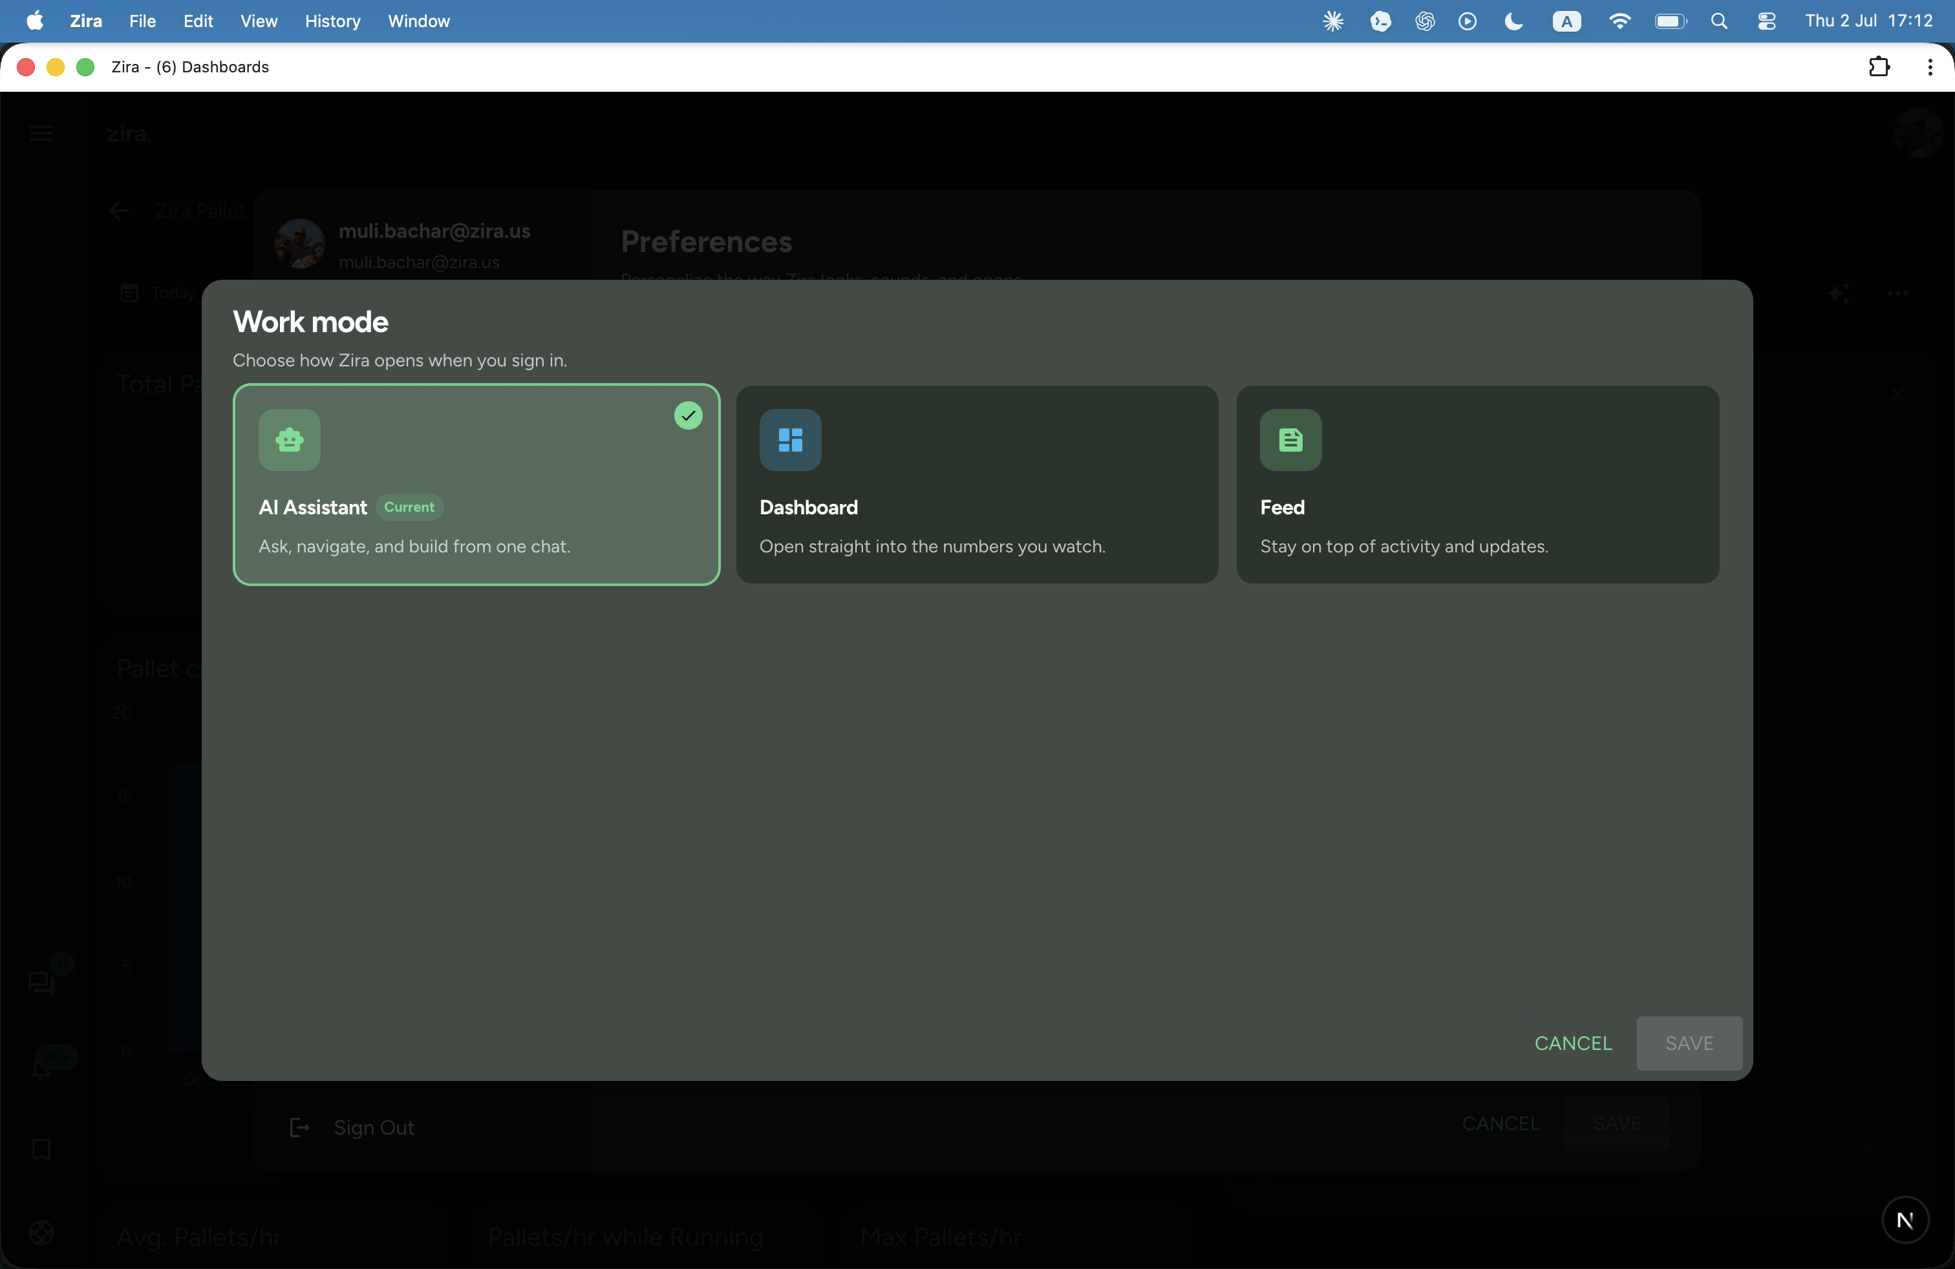1955x1269 pixels.
Task: Click the Preferences heading
Action: [707, 241]
